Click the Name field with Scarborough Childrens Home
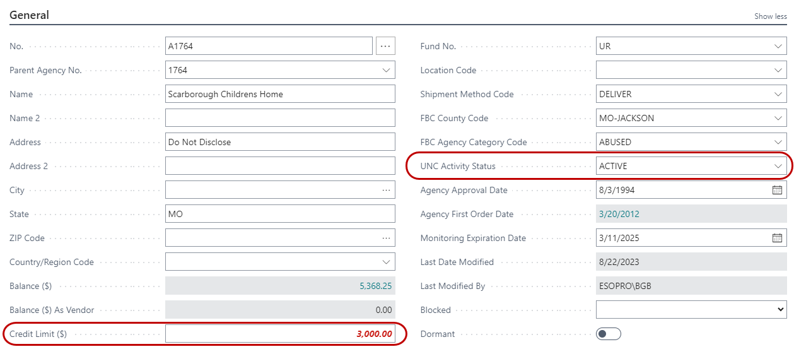 point(280,94)
